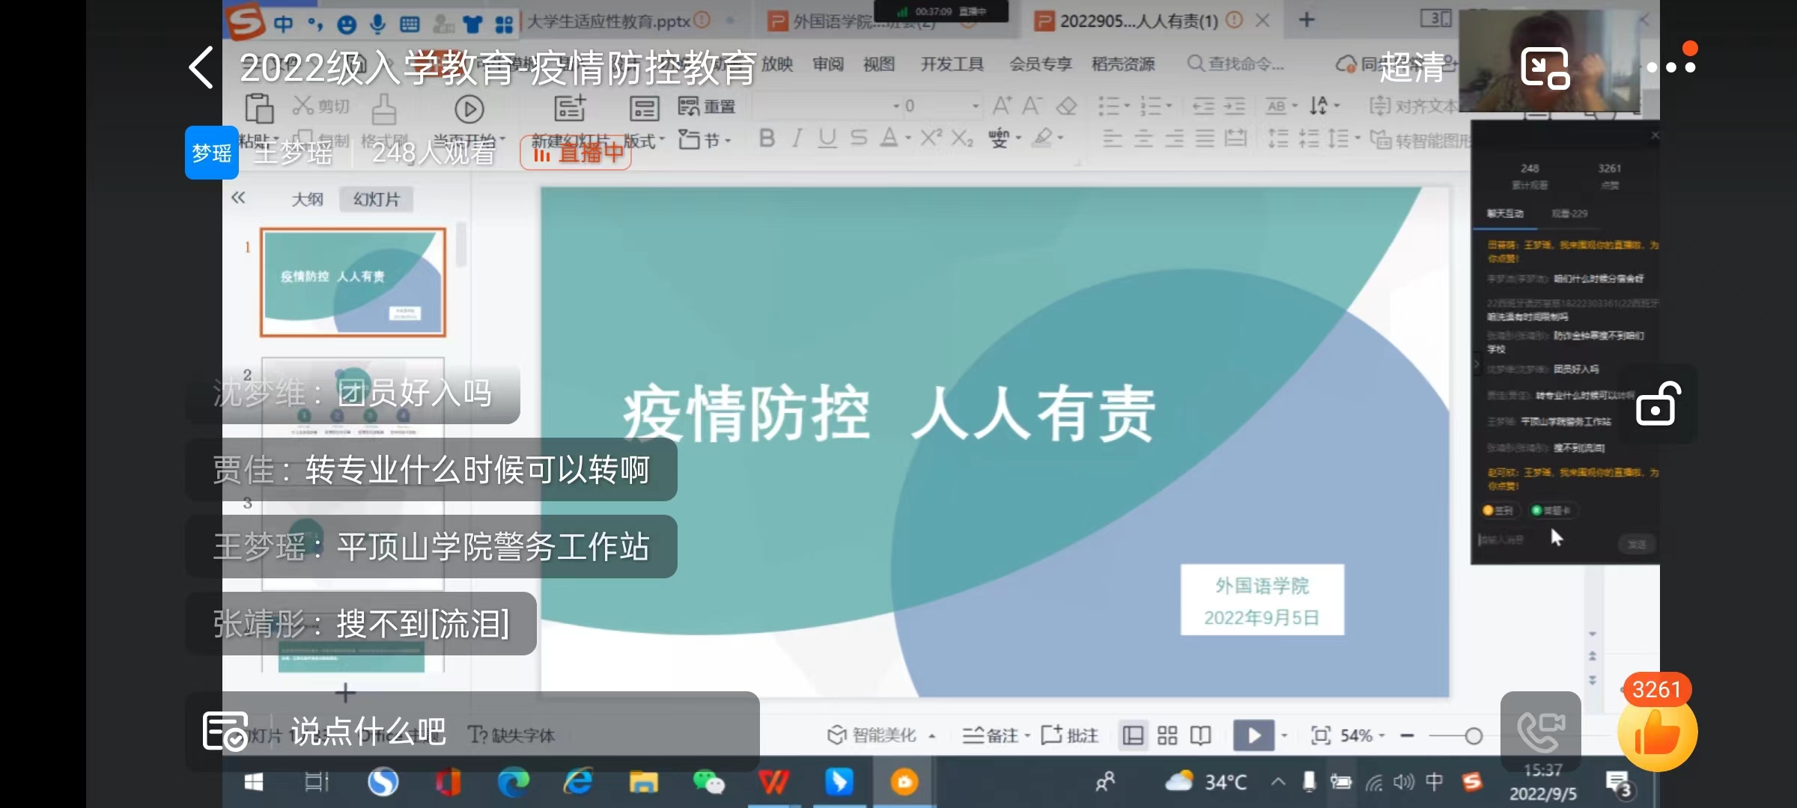Tap the back arrow of the livestream

[x=201, y=67]
